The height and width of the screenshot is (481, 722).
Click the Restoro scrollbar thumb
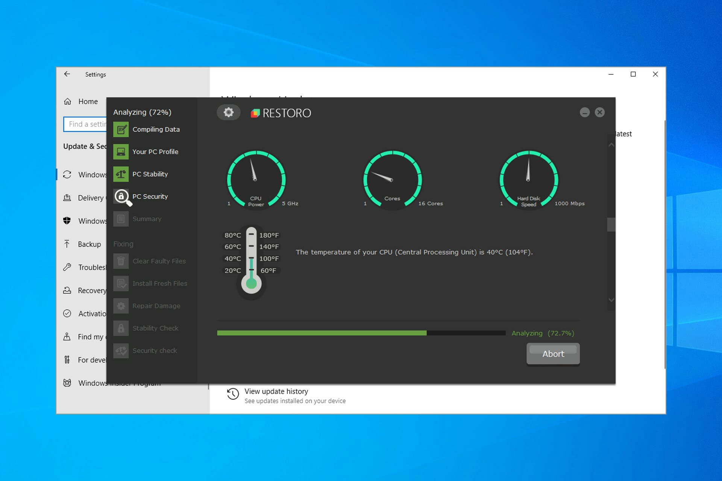click(611, 225)
